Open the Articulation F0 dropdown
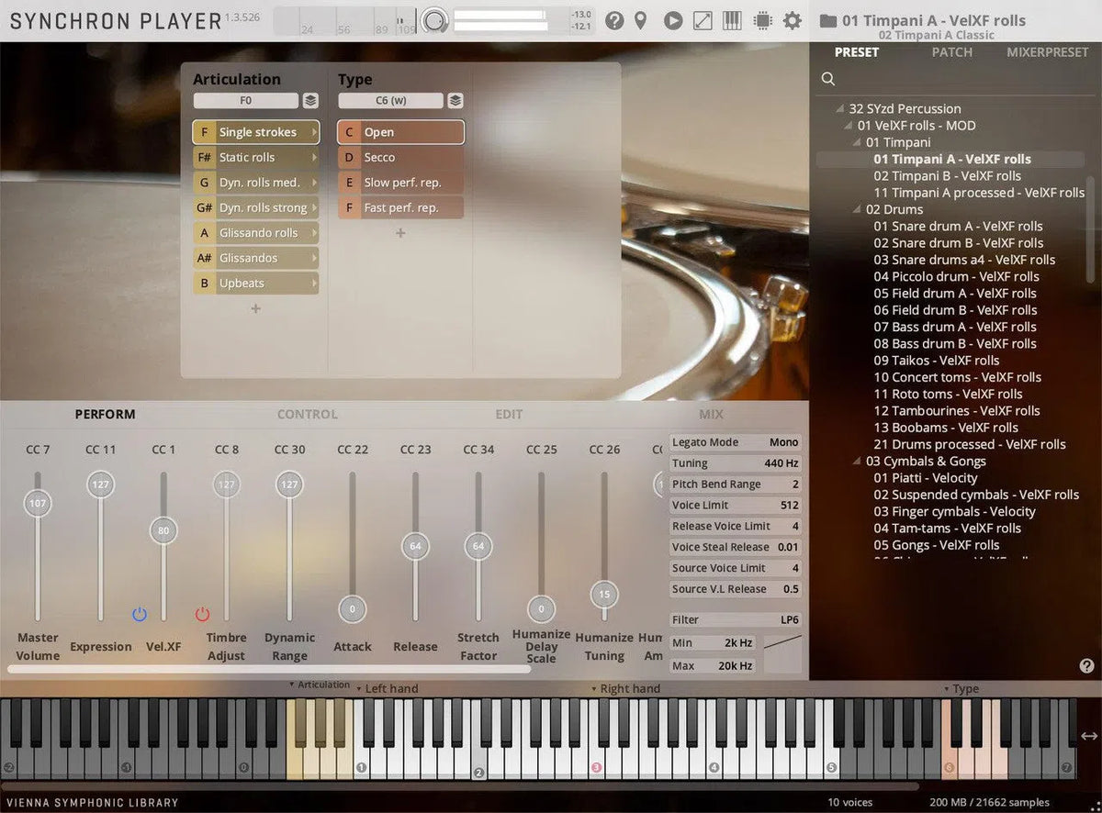This screenshot has width=1102, height=813. [245, 100]
